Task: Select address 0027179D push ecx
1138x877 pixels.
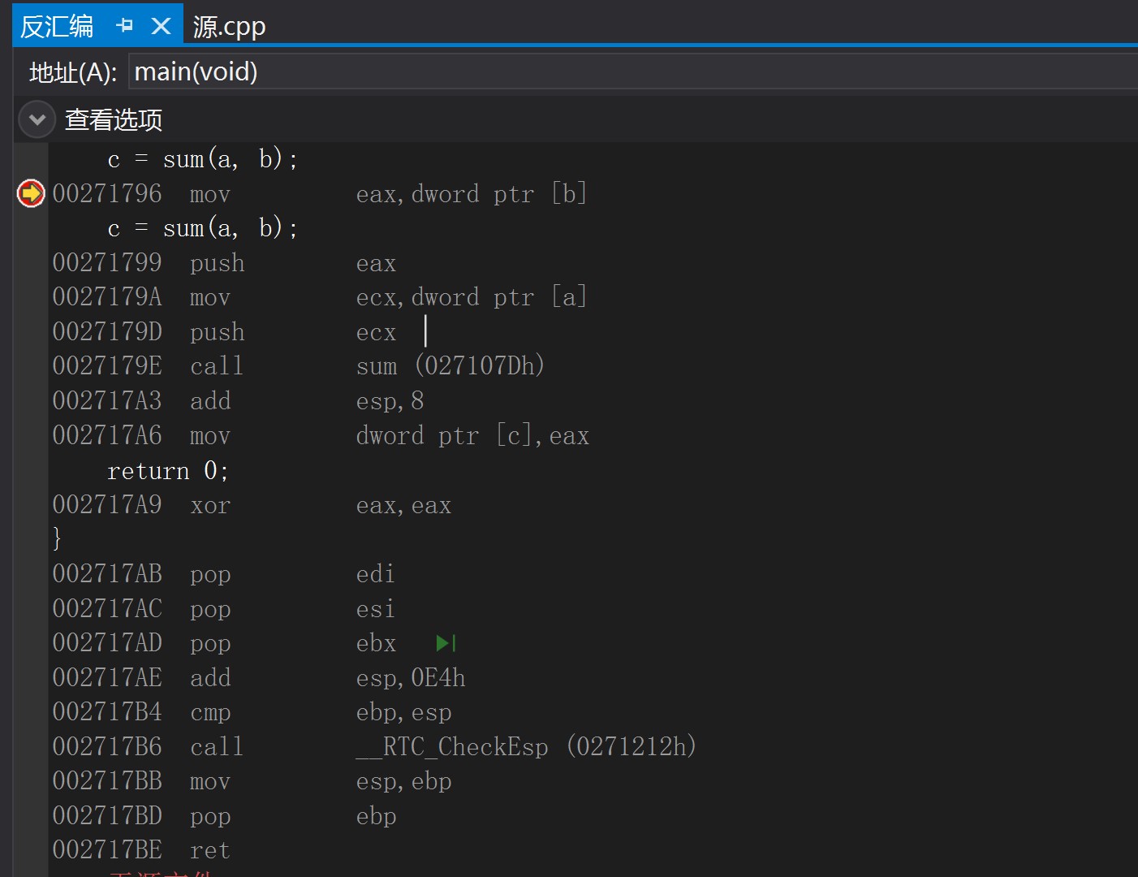Action: click(x=224, y=332)
